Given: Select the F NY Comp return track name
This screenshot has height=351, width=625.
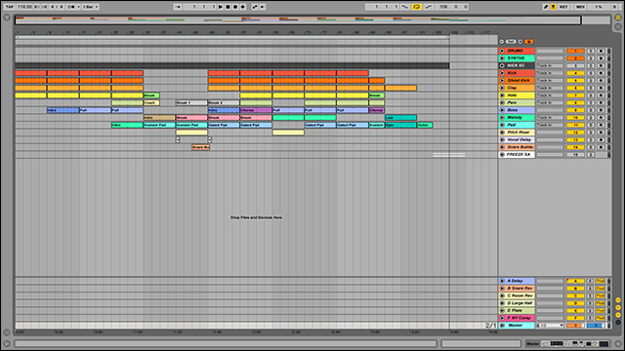Looking at the screenshot, I should point(520,318).
